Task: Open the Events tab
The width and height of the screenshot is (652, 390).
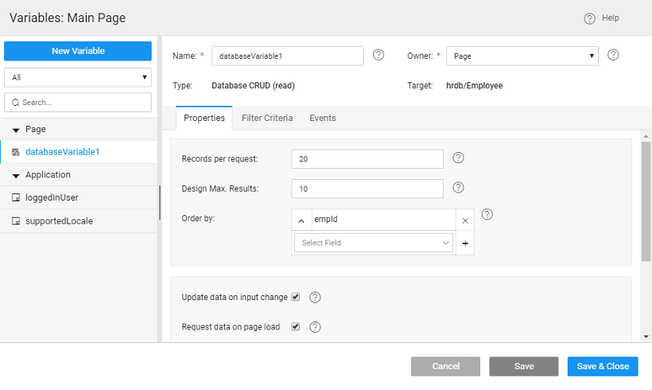Action: [x=323, y=118]
